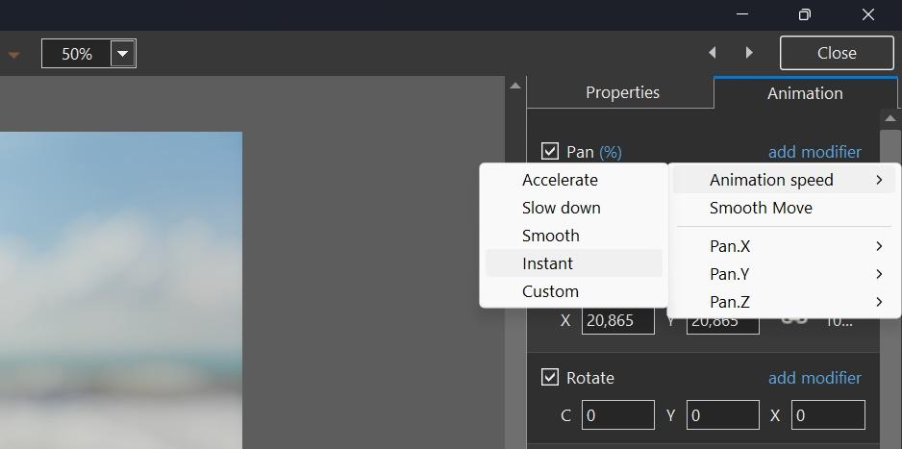
Task: Disable the Pan checkbox
Action: (550, 152)
